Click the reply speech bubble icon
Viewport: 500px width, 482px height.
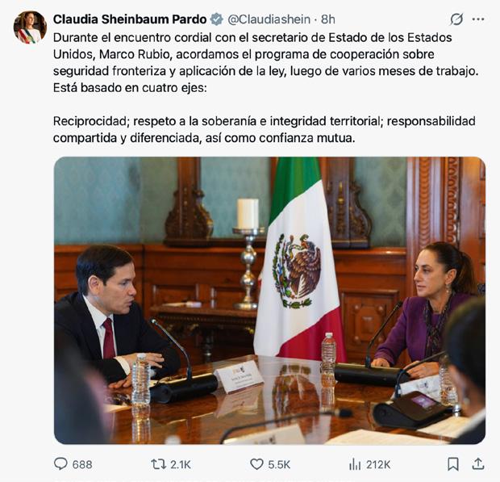[60, 464]
